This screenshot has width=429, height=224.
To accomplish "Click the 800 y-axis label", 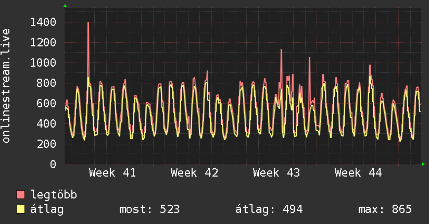I will [x=46, y=83].
